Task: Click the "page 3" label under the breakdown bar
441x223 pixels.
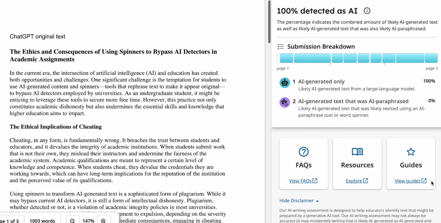Action: pyautogui.click(x=431, y=68)
